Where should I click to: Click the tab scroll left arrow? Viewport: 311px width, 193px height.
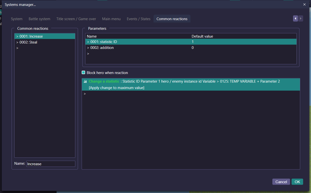click(x=295, y=18)
